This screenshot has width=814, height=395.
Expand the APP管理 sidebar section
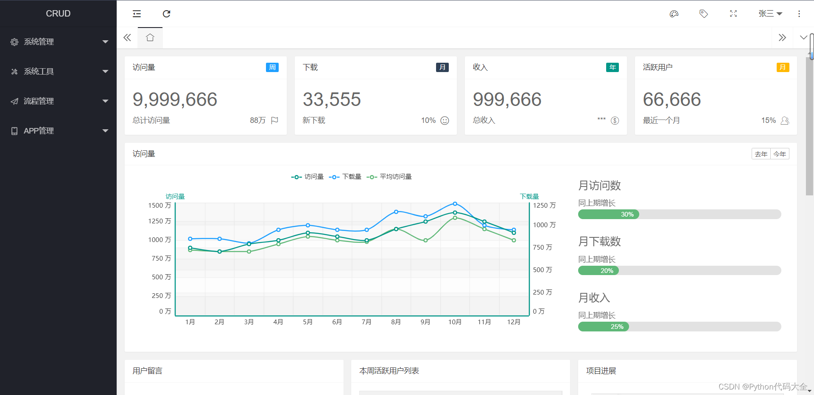point(58,131)
